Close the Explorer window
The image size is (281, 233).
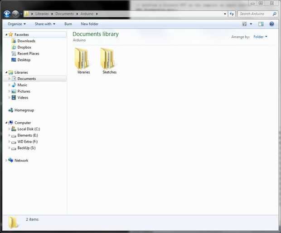click(272, 3)
